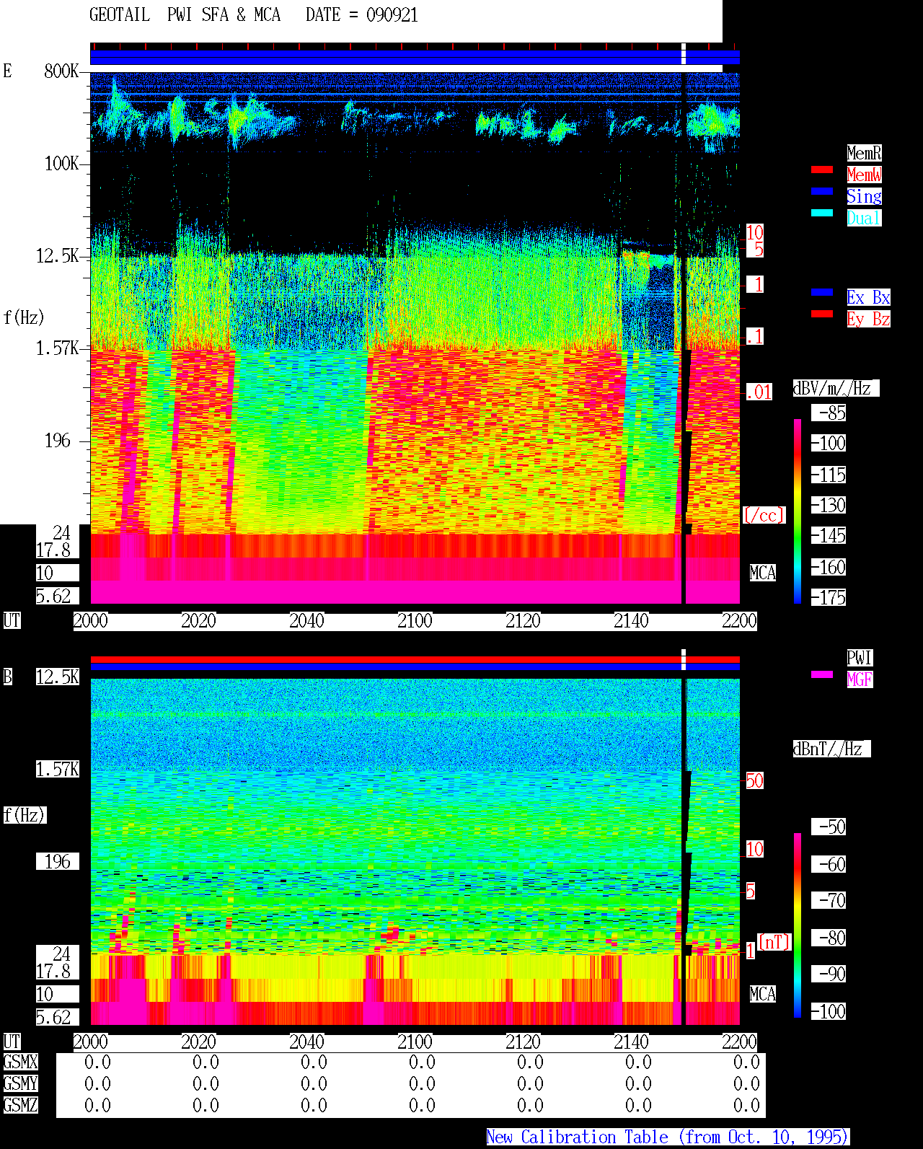The image size is (923, 1149).
Task: Select the '-85' color scale value
Action: (829, 413)
